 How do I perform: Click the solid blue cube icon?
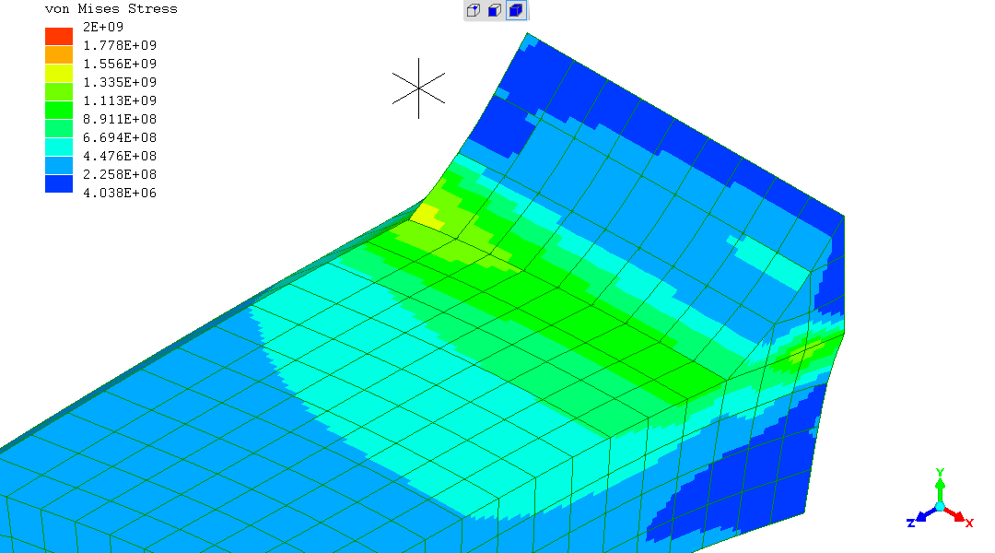coord(516,11)
